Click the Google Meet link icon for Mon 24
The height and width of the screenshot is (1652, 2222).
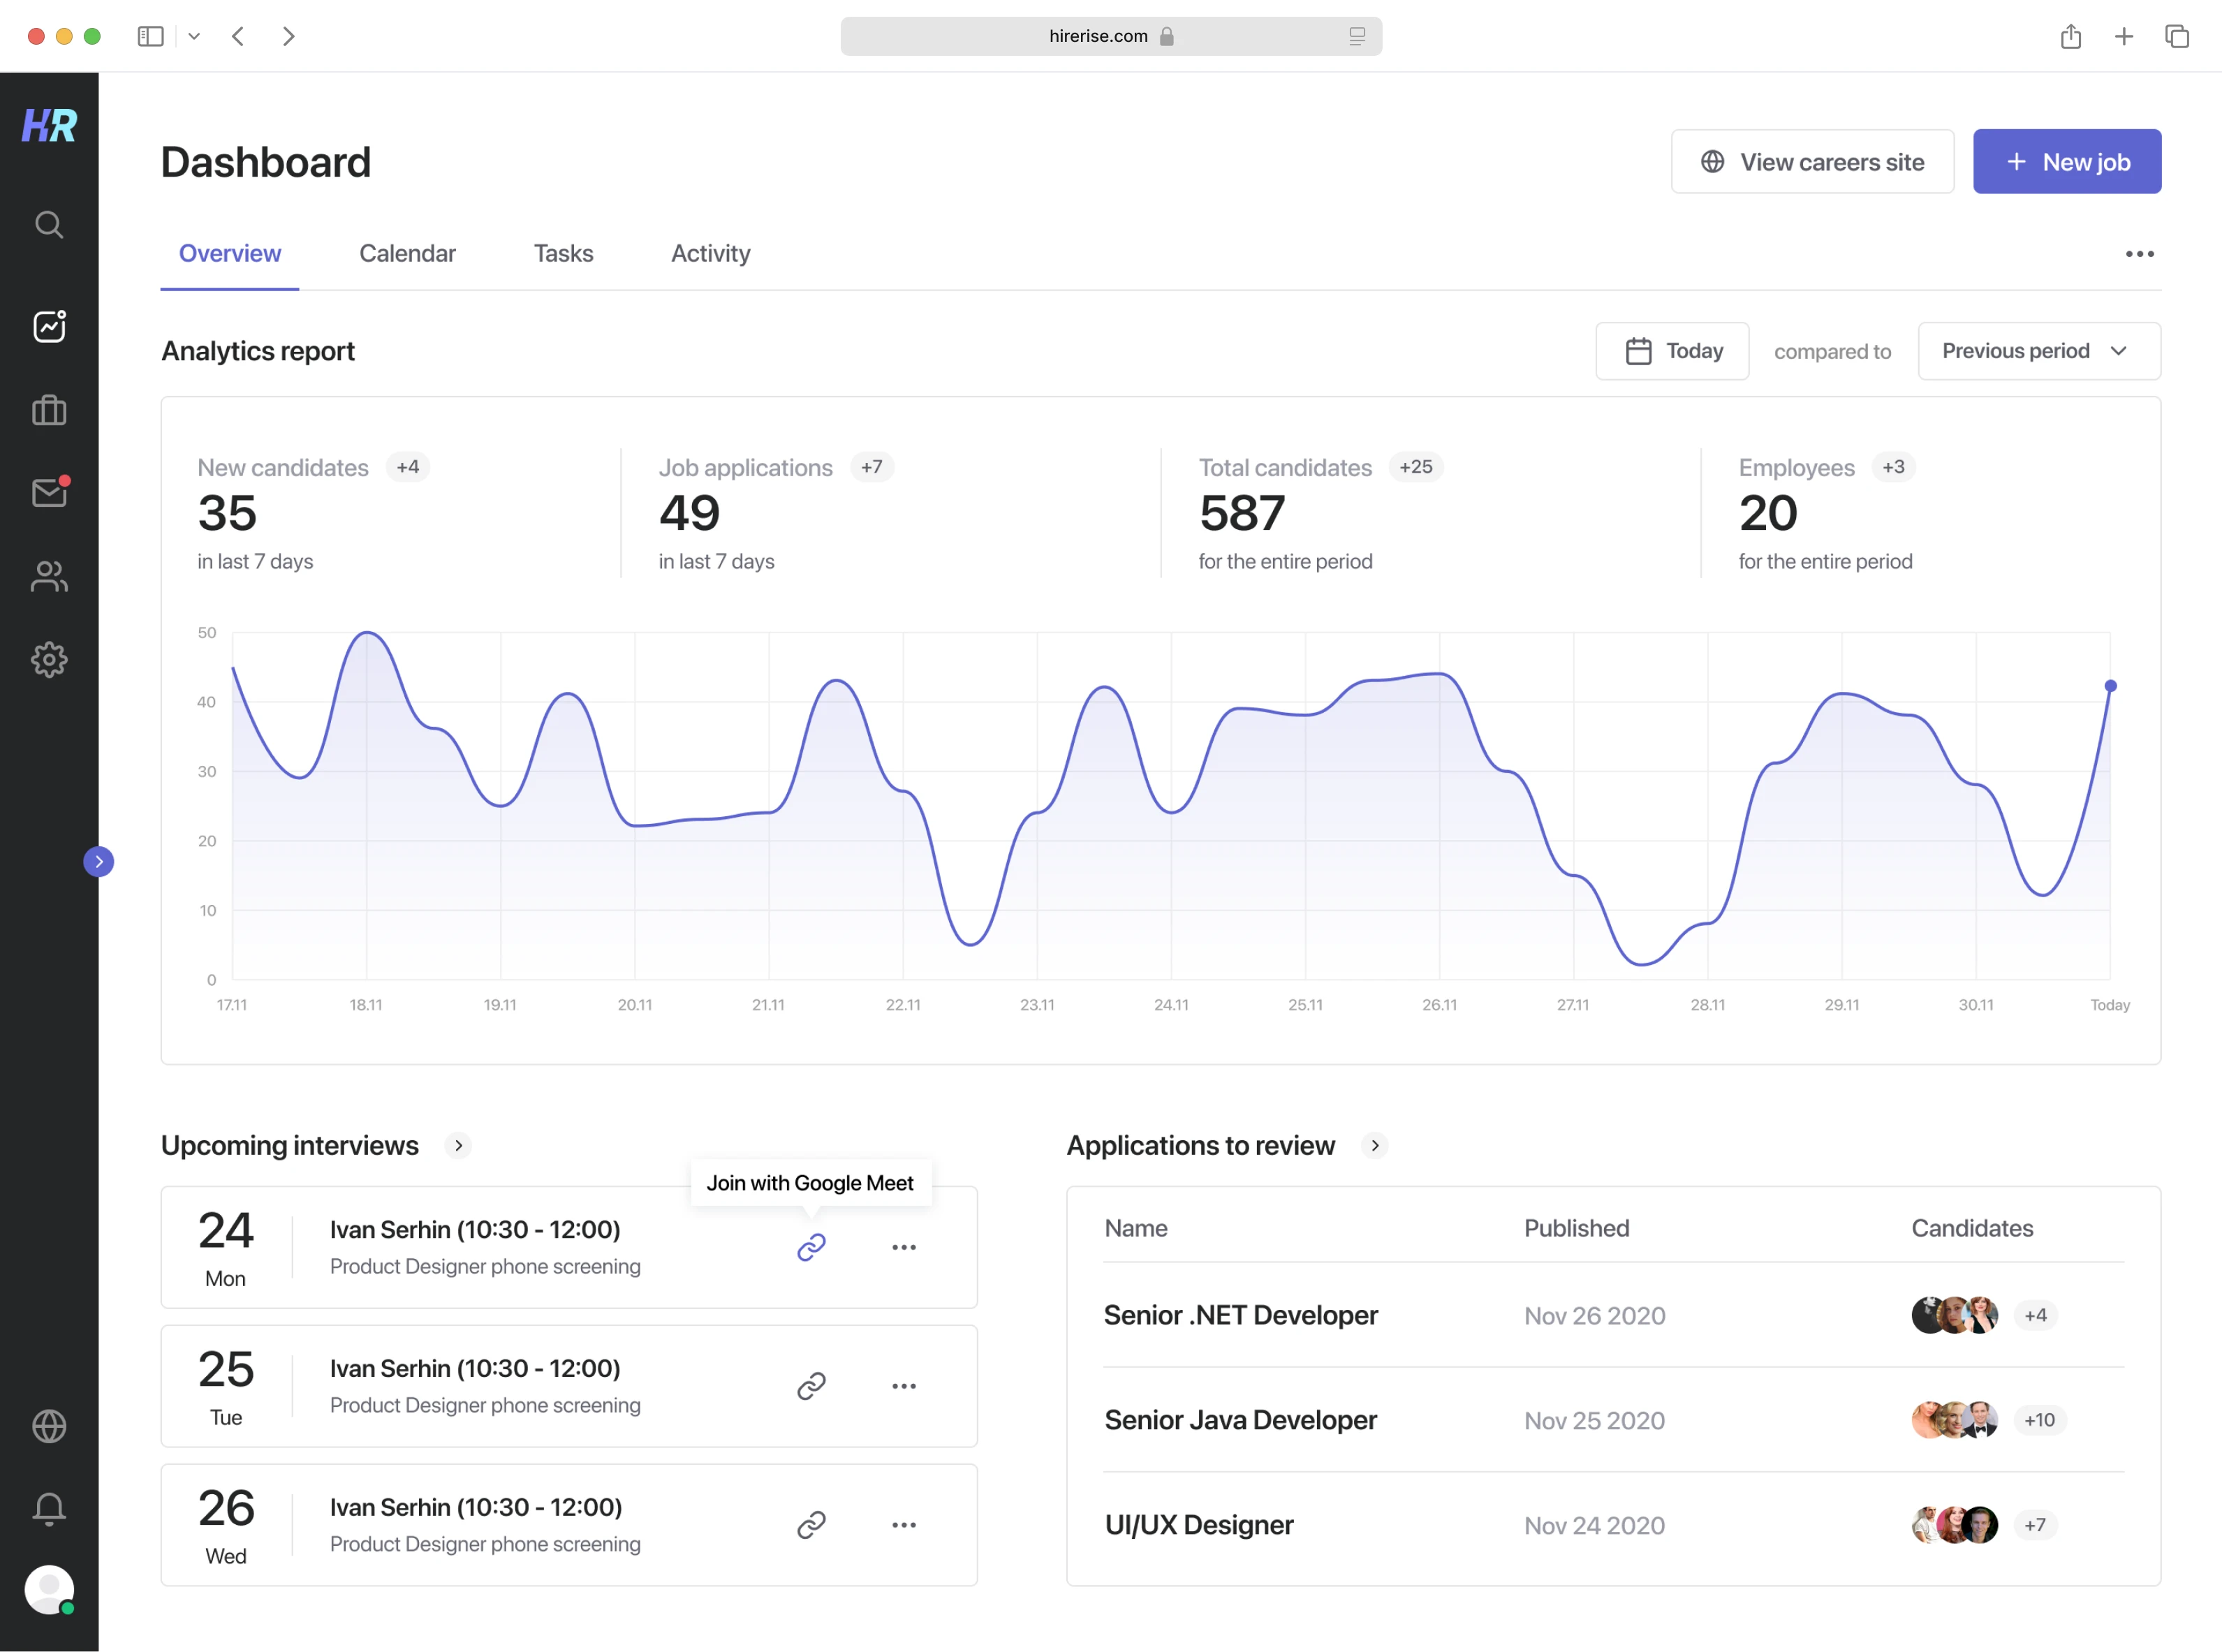(811, 1247)
